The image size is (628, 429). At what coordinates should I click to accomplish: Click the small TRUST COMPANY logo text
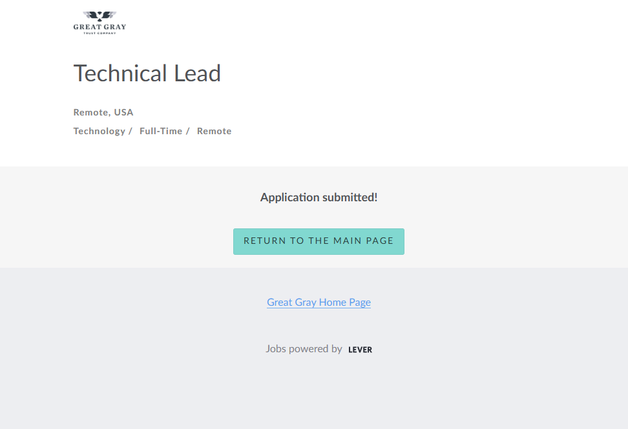[99, 33]
